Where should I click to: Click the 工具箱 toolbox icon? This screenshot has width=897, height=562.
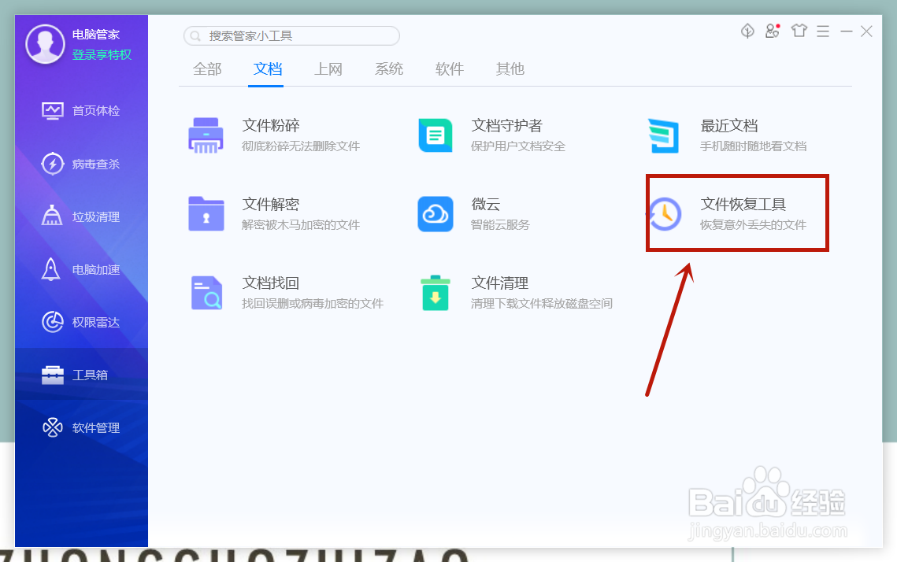pyautogui.click(x=53, y=375)
